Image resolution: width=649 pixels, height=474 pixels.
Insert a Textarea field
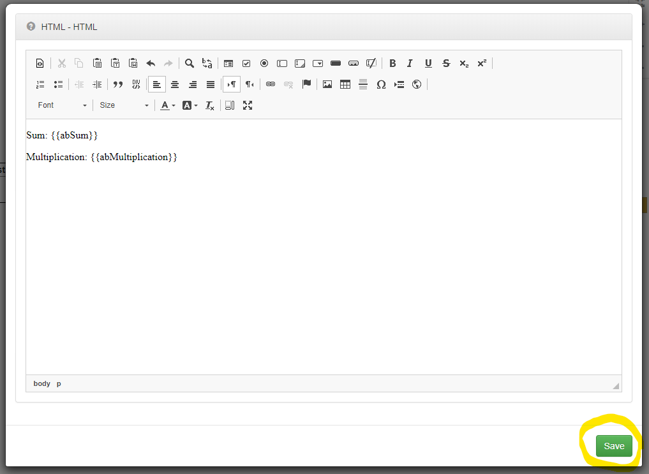(x=300, y=63)
